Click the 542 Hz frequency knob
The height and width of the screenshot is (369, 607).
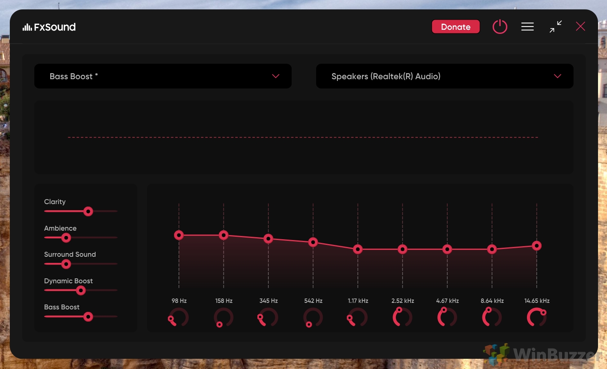pos(313,317)
